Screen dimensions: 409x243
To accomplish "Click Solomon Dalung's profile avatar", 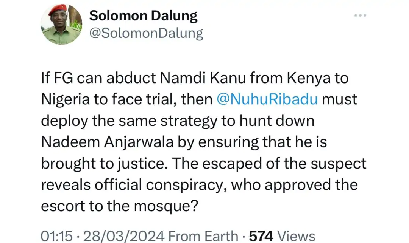I will (61, 24).
